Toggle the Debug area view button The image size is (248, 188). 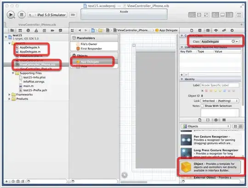222,15
